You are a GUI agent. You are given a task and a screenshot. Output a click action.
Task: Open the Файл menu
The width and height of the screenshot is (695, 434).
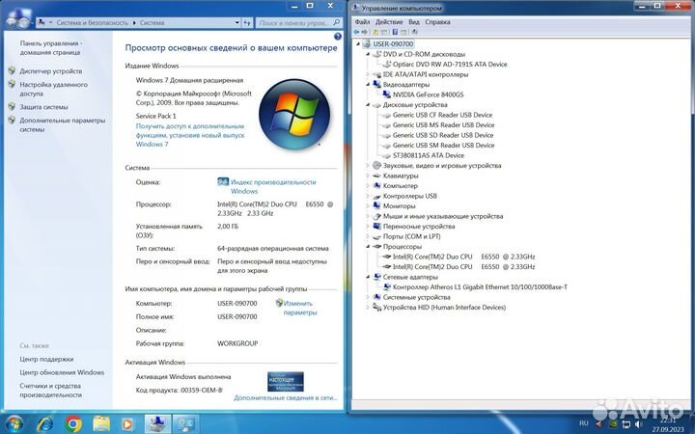362,21
